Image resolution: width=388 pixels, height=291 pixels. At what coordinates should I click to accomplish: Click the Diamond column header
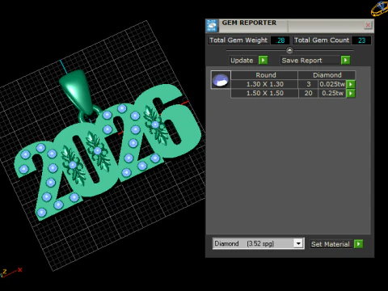coord(327,75)
